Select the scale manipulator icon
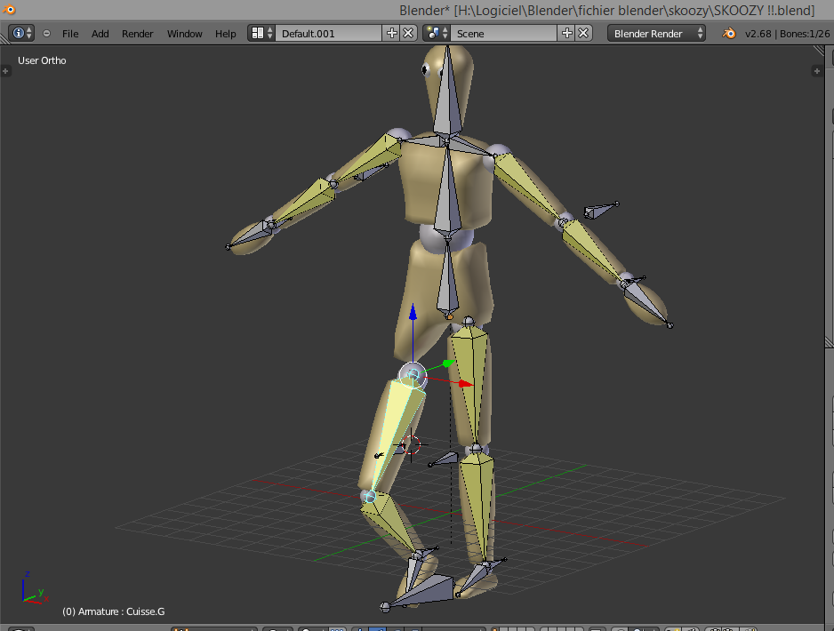This screenshot has width=834, height=631. point(414,628)
